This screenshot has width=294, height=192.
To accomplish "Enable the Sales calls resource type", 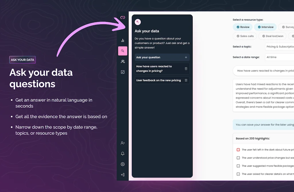I will [x=245, y=36].
